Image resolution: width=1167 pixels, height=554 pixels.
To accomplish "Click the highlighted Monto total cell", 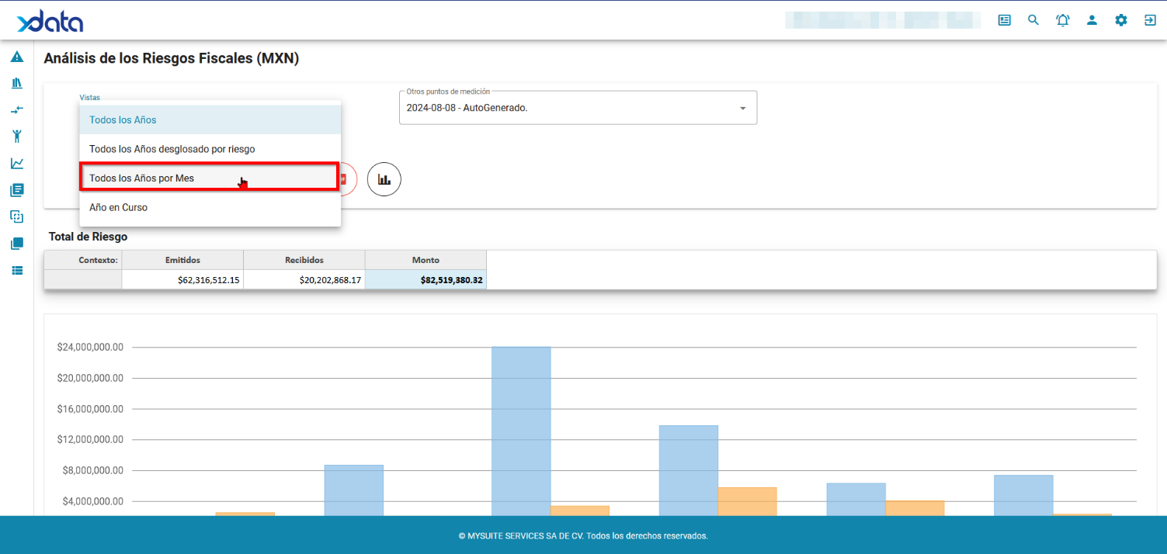I will tap(425, 280).
